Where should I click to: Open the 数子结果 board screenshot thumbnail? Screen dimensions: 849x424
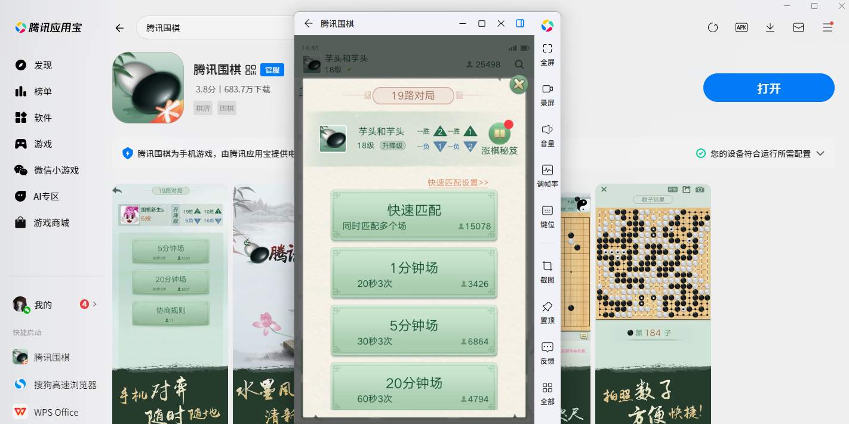(653, 304)
